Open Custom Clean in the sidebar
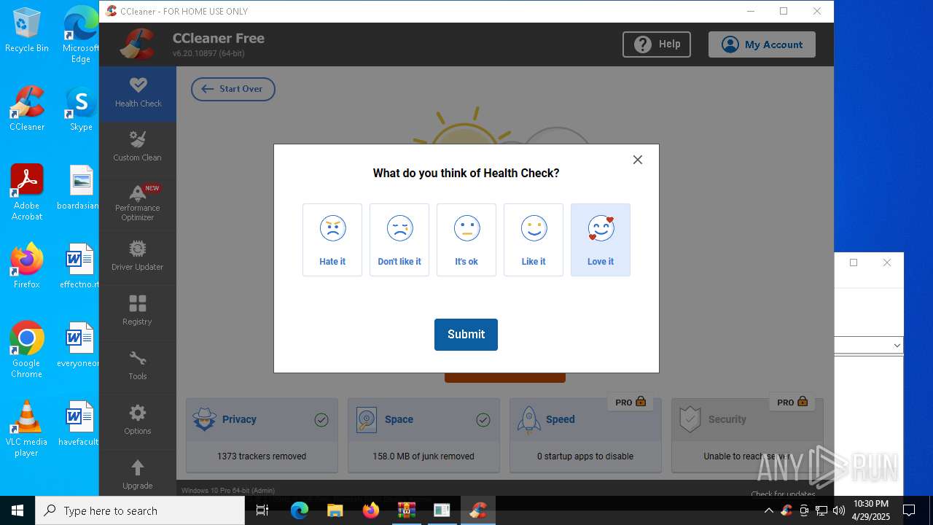Screen dimensions: 933x525 [138, 148]
